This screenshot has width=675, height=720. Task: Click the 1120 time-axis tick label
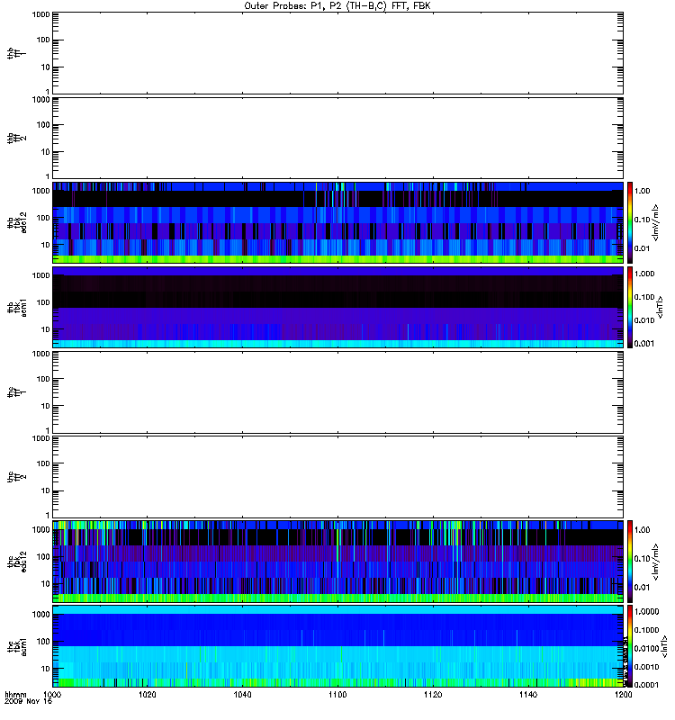coord(433,694)
